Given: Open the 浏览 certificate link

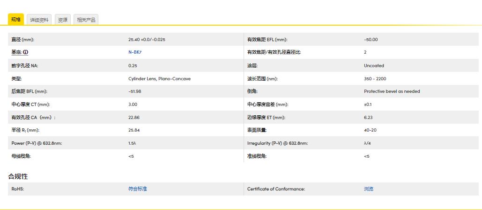Looking at the screenshot, I should click(x=369, y=189).
